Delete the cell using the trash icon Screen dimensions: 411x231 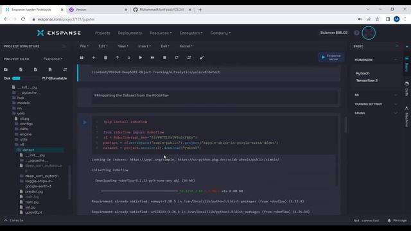105,58
